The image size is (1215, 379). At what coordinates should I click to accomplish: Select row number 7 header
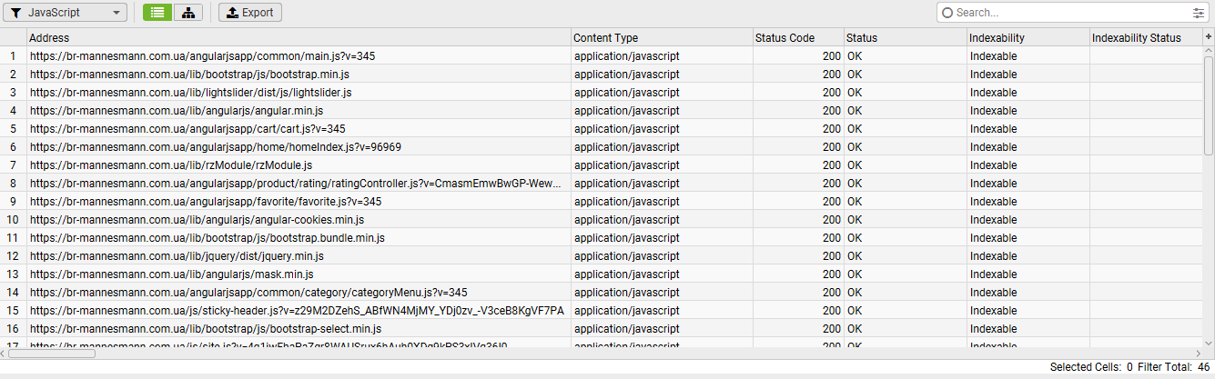(x=13, y=165)
